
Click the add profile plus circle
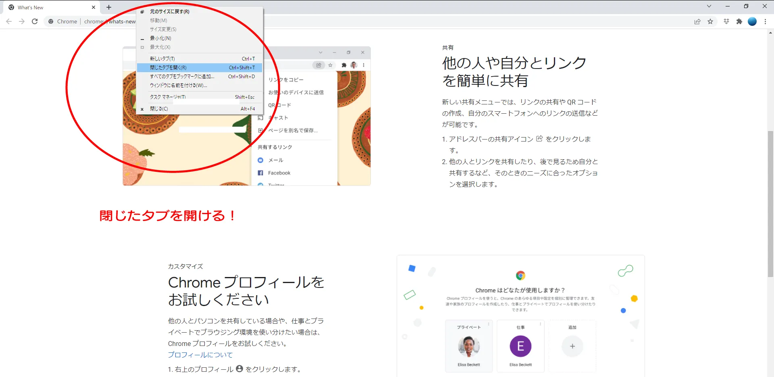click(x=572, y=346)
